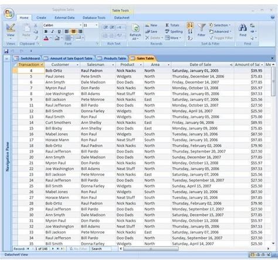Open the Database Tools ribbon tab
Image resolution: width=278 pixels, height=260 pixels.
tap(94, 18)
